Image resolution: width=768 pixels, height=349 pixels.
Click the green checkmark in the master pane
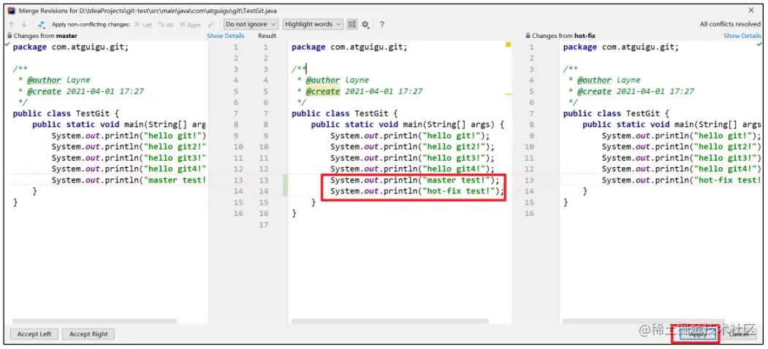[7, 44]
